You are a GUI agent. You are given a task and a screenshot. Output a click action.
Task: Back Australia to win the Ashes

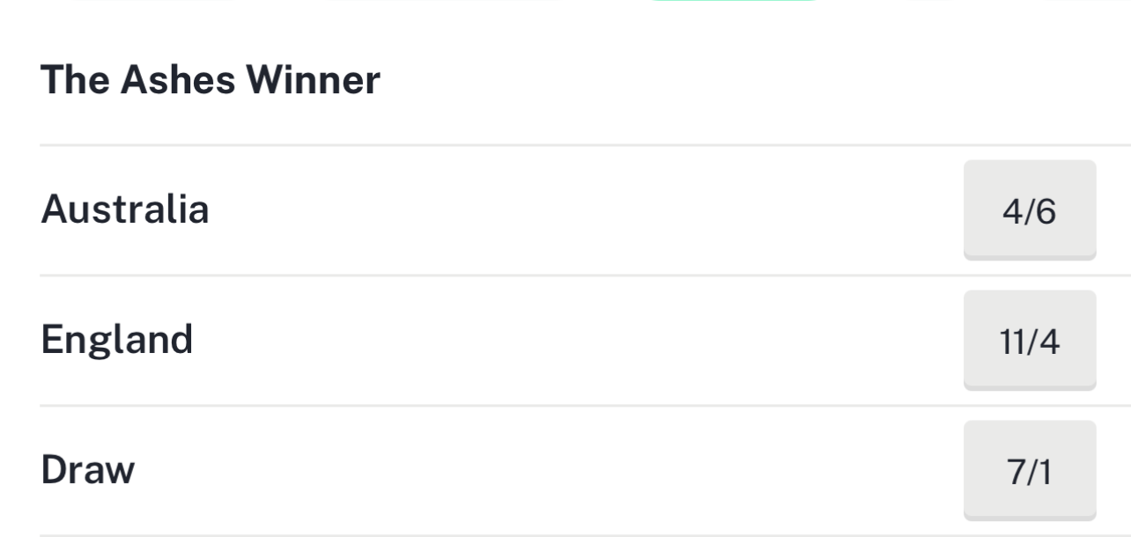tap(1029, 210)
